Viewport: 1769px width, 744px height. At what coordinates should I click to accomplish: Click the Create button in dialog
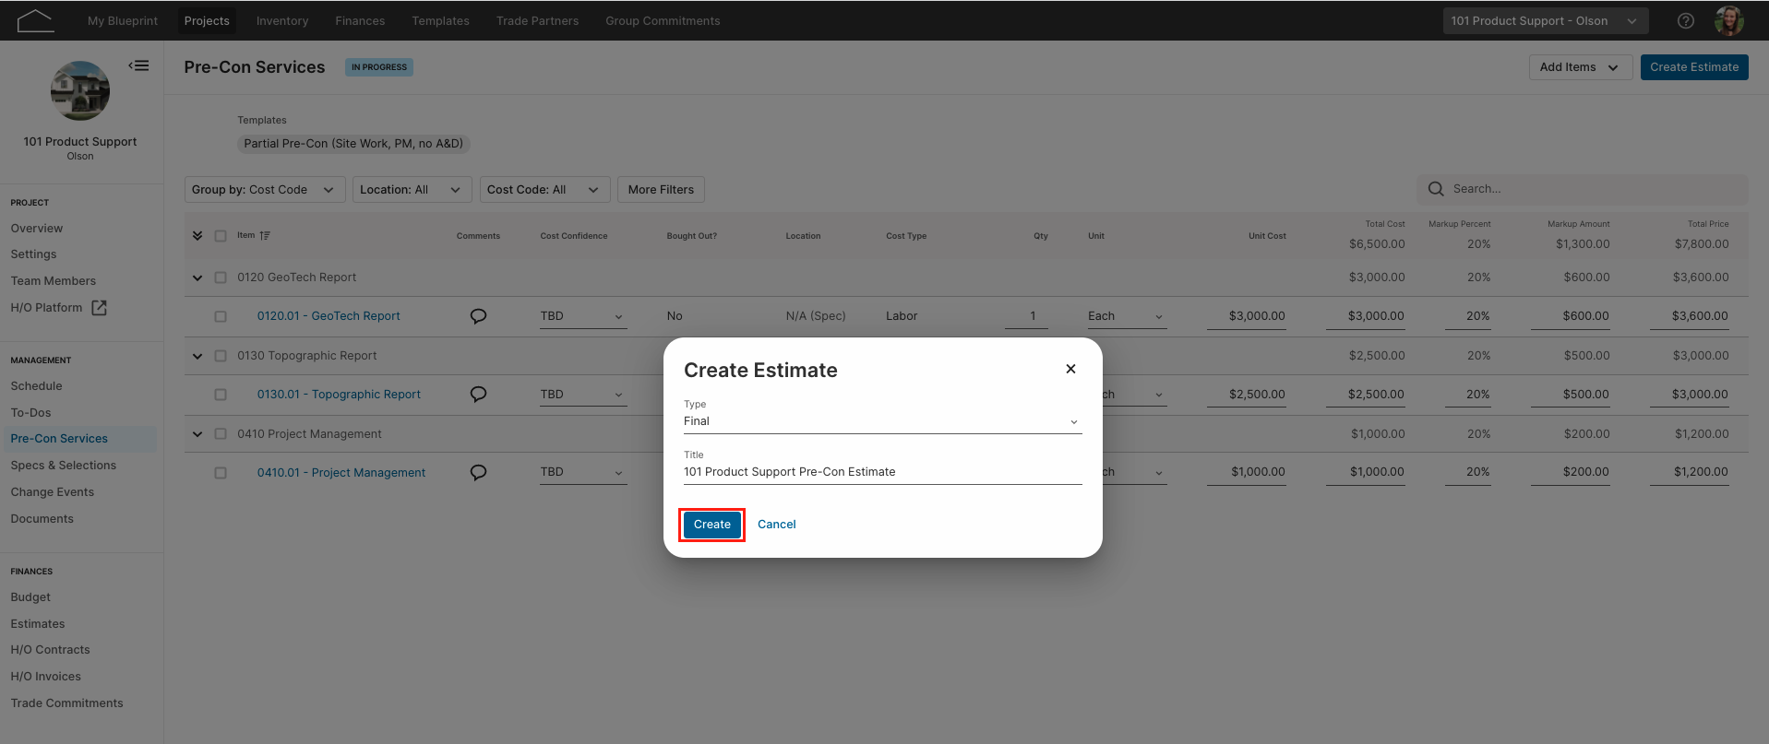click(712, 525)
